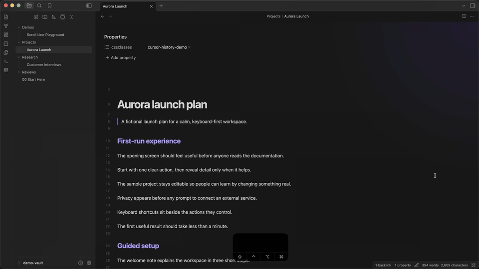479x269 pixels.
Task: Click the cursor-history-demo tag
Action: tap(167, 47)
